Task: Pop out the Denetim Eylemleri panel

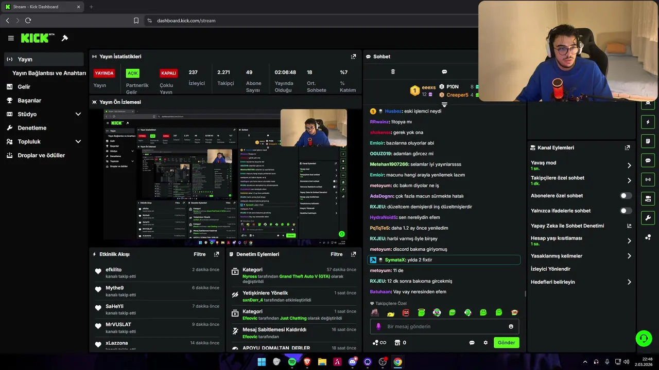Action: tap(353, 254)
